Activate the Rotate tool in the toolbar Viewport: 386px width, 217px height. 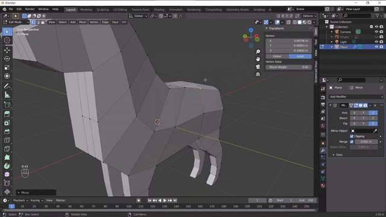[x=7, y=59]
